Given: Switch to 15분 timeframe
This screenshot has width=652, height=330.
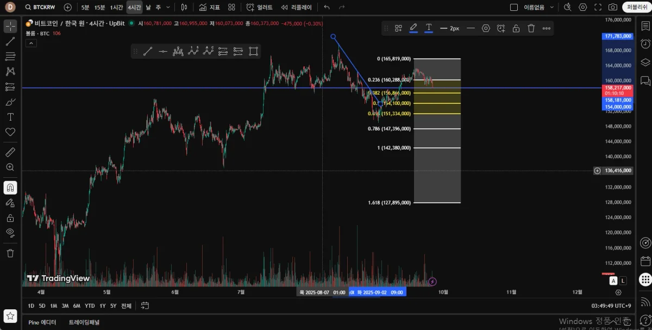Looking at the screenshot, I should click(99, 7).
